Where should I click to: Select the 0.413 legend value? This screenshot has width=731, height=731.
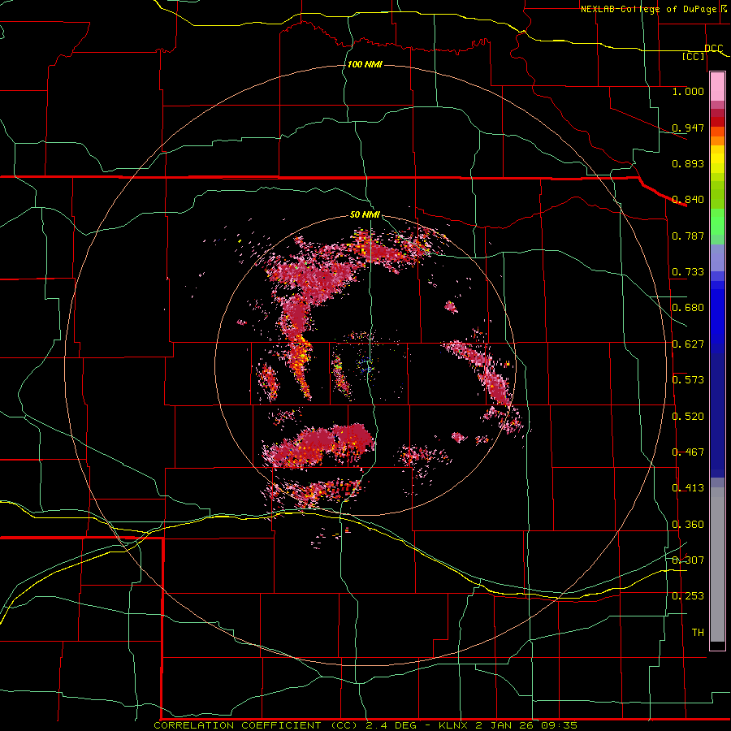click(688, 488)
